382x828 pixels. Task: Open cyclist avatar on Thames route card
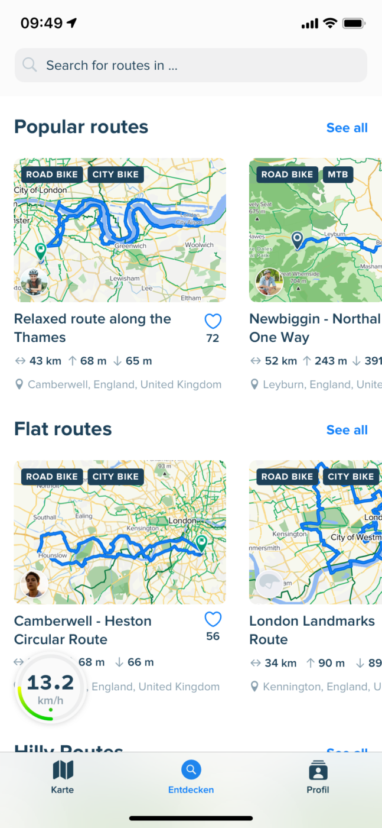pyautogui.click(x=34, y=282)
